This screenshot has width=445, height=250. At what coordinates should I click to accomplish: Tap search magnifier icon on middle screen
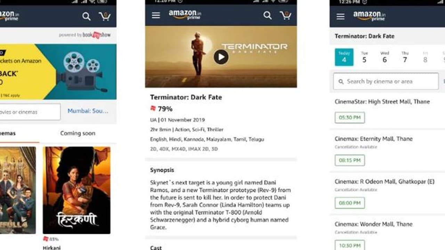coord(267,15)
